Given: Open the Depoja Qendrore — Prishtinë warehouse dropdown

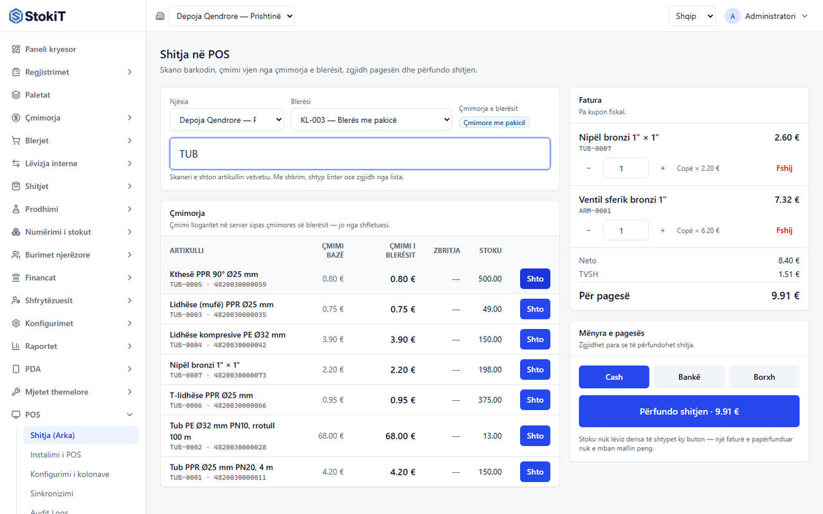Looking at the screenshot, I should coord(232,16).
